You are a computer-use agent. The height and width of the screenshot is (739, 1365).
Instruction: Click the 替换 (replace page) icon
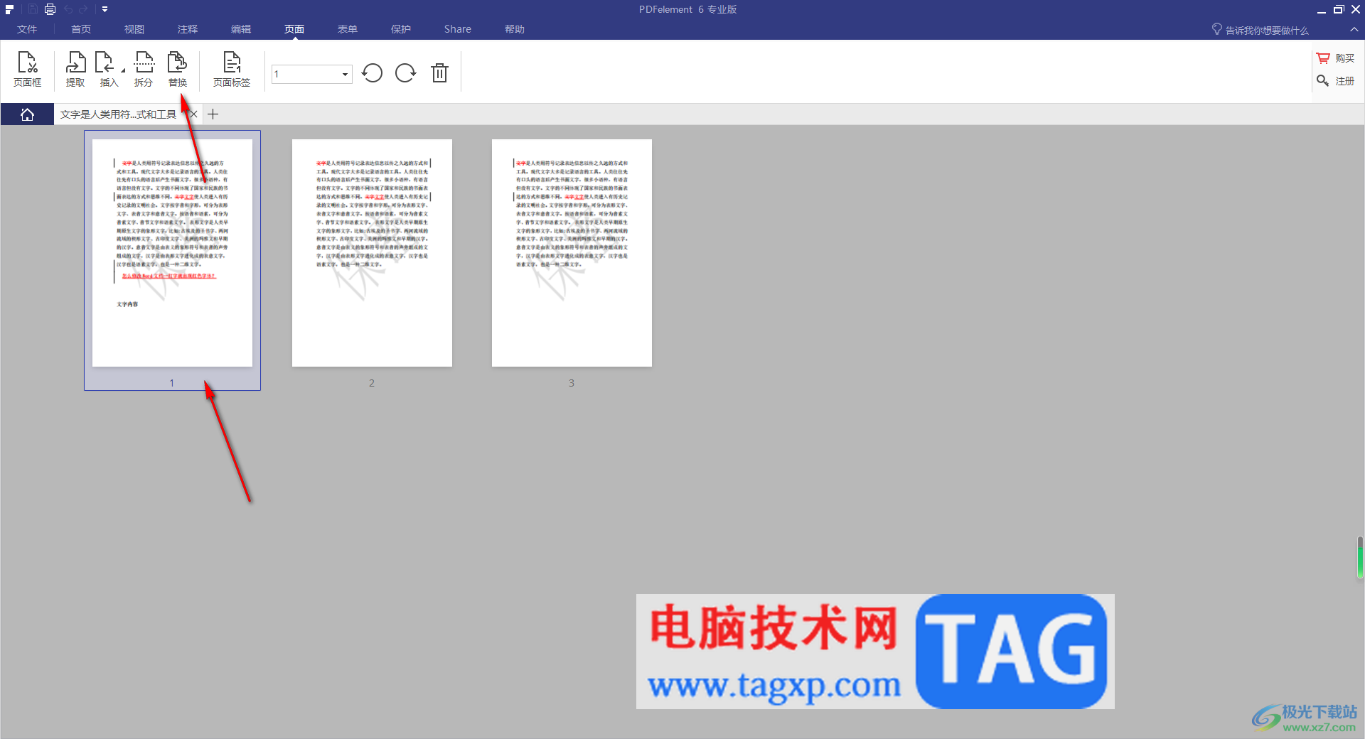click(178, 70)
